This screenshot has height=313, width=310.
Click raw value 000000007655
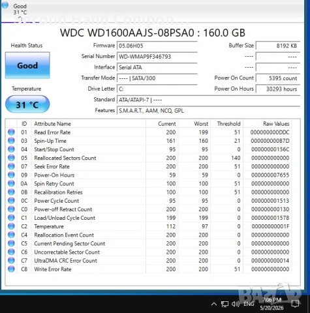(270, 175)
